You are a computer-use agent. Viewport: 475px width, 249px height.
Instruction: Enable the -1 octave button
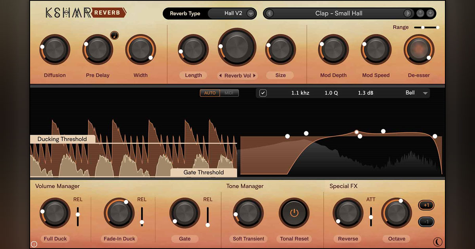click(426, 222)
